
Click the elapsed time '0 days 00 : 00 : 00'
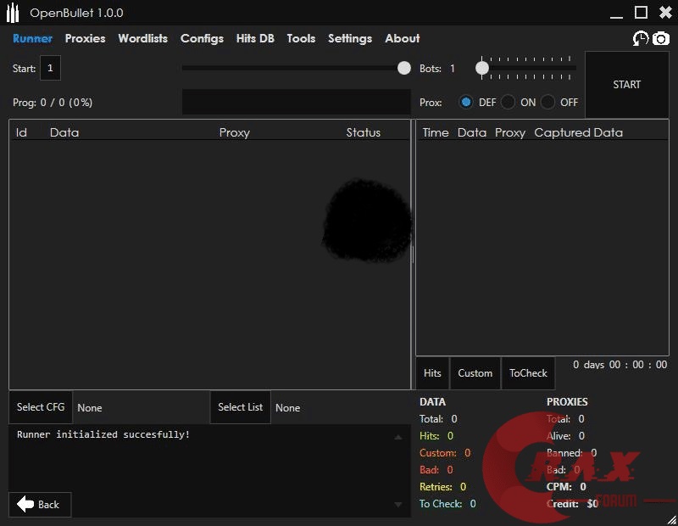tap(620, 365)
